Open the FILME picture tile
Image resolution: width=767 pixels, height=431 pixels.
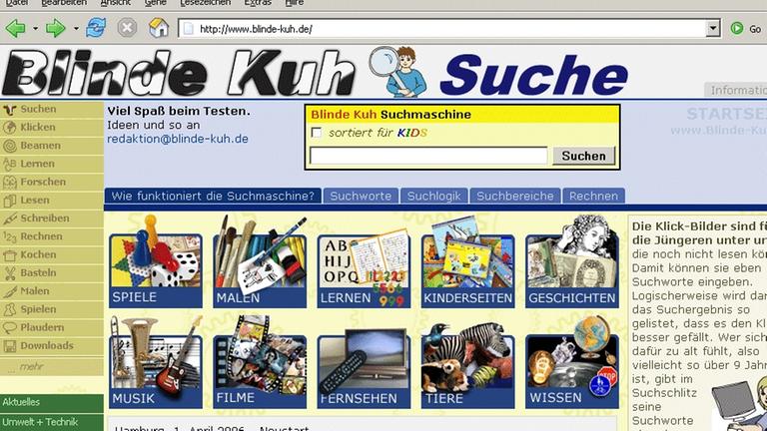[260, 362]
